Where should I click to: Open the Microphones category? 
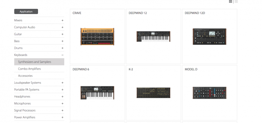(x=22, y=103)
